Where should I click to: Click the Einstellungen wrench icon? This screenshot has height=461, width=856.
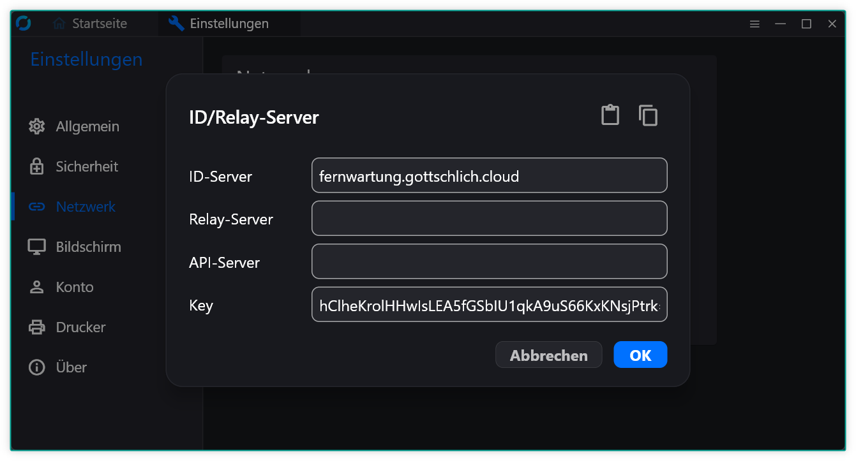[x=176, y=24]
